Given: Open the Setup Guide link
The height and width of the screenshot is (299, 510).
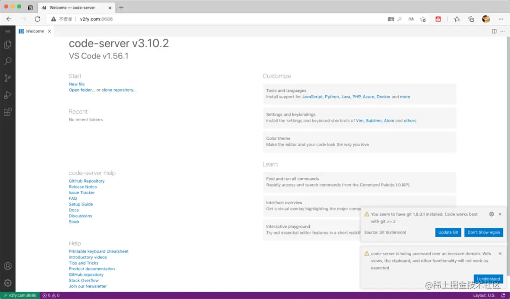Looking at the screenshot, I should (x=81, y=204).
